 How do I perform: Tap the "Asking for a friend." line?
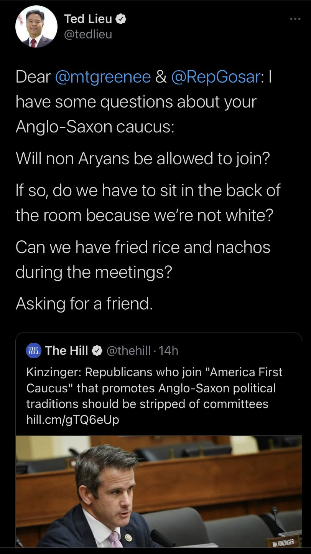coord(84,304)
